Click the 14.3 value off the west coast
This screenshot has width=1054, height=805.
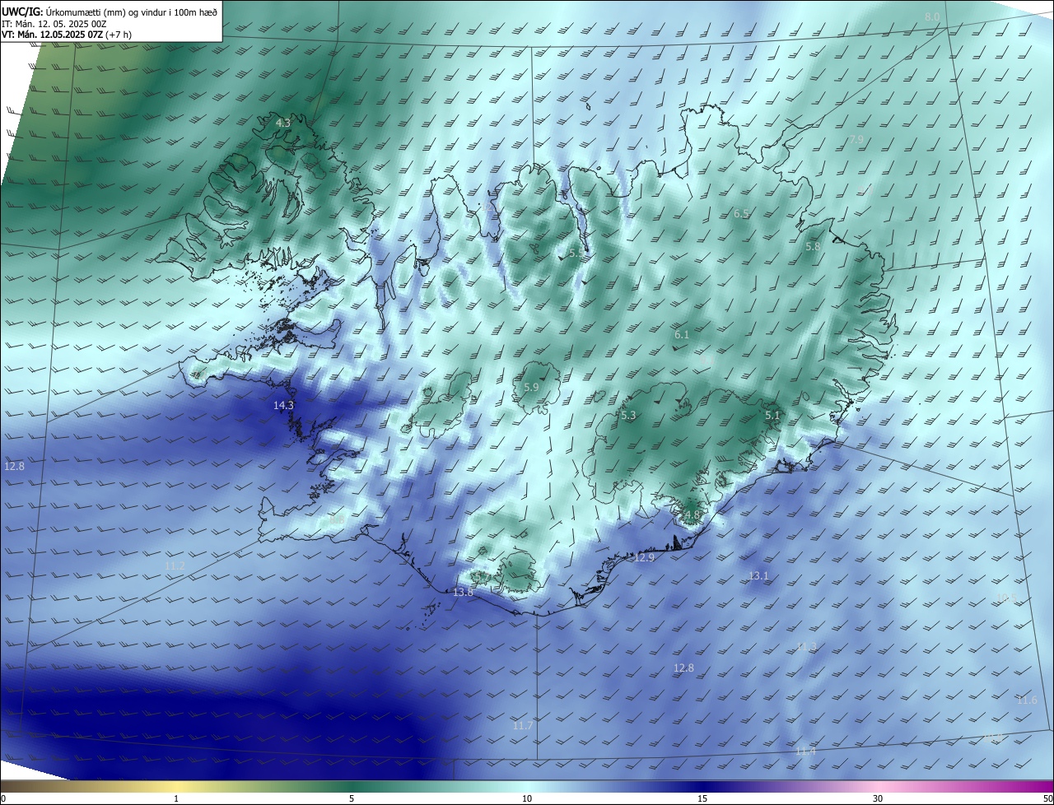[283, 406]
